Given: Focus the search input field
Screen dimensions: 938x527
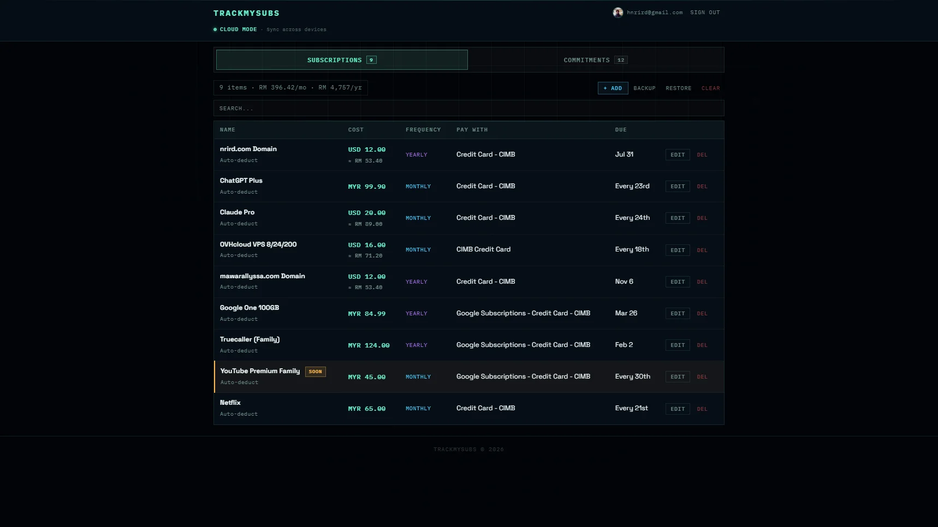Looking at the screenshot, I should tap(468, 108).
